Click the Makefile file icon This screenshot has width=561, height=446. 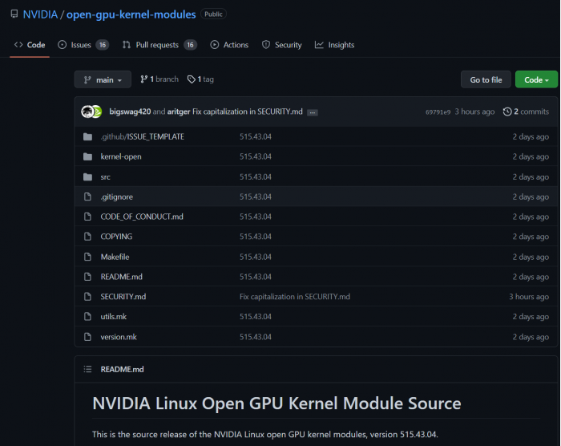pos(88,257)
